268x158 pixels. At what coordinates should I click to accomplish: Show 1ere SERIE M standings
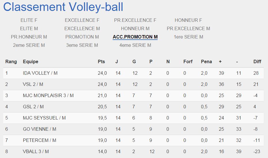188,37
